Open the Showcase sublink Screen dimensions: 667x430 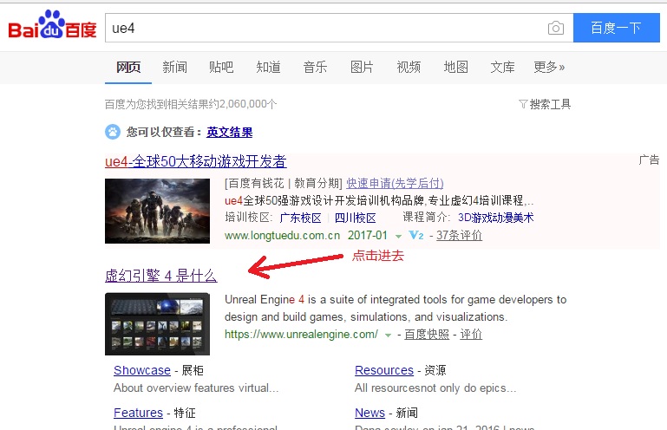pos(142,370)
